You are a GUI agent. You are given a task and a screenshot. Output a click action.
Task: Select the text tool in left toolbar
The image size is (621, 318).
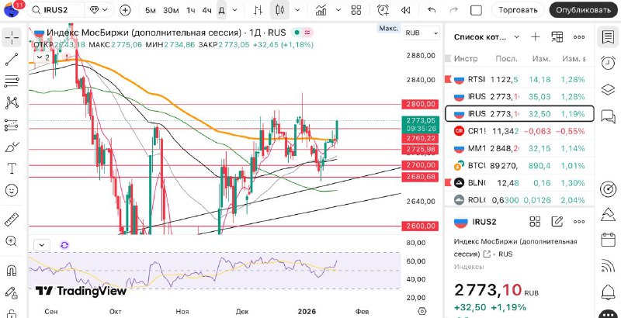point(12,168)
